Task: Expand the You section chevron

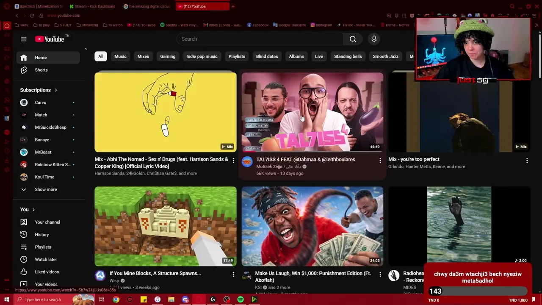Action: click(33, 210)
